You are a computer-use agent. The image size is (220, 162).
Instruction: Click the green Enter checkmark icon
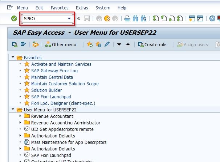coord(14,18)
